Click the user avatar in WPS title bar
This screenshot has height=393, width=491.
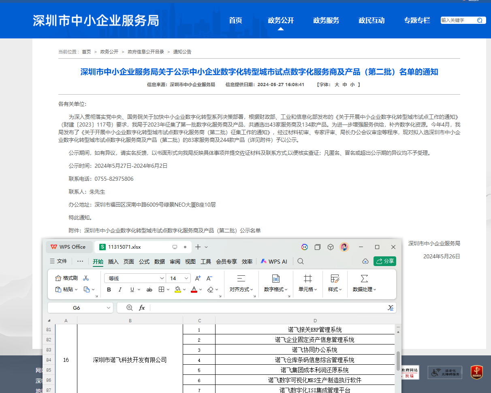344,247
